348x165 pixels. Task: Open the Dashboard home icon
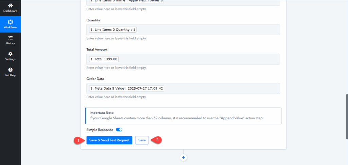point(10,6)
